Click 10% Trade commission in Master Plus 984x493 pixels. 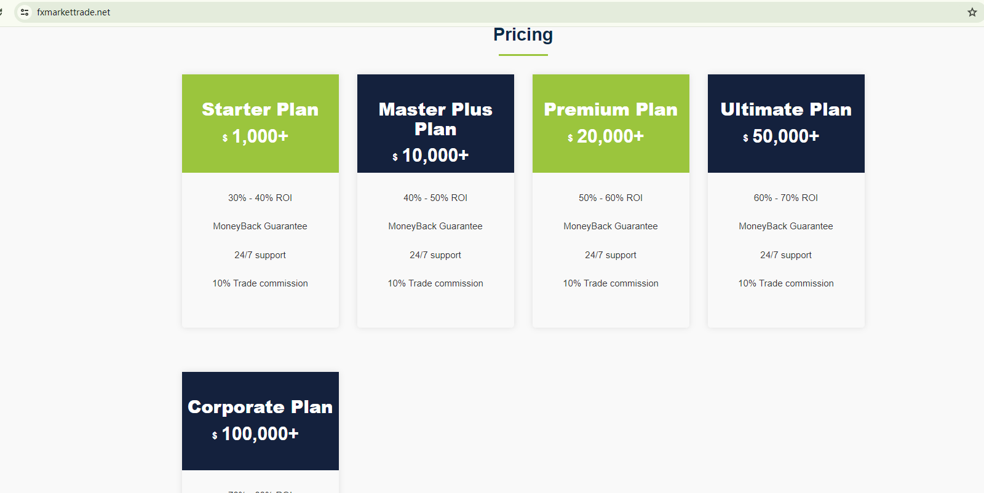(x=435, y=283)
